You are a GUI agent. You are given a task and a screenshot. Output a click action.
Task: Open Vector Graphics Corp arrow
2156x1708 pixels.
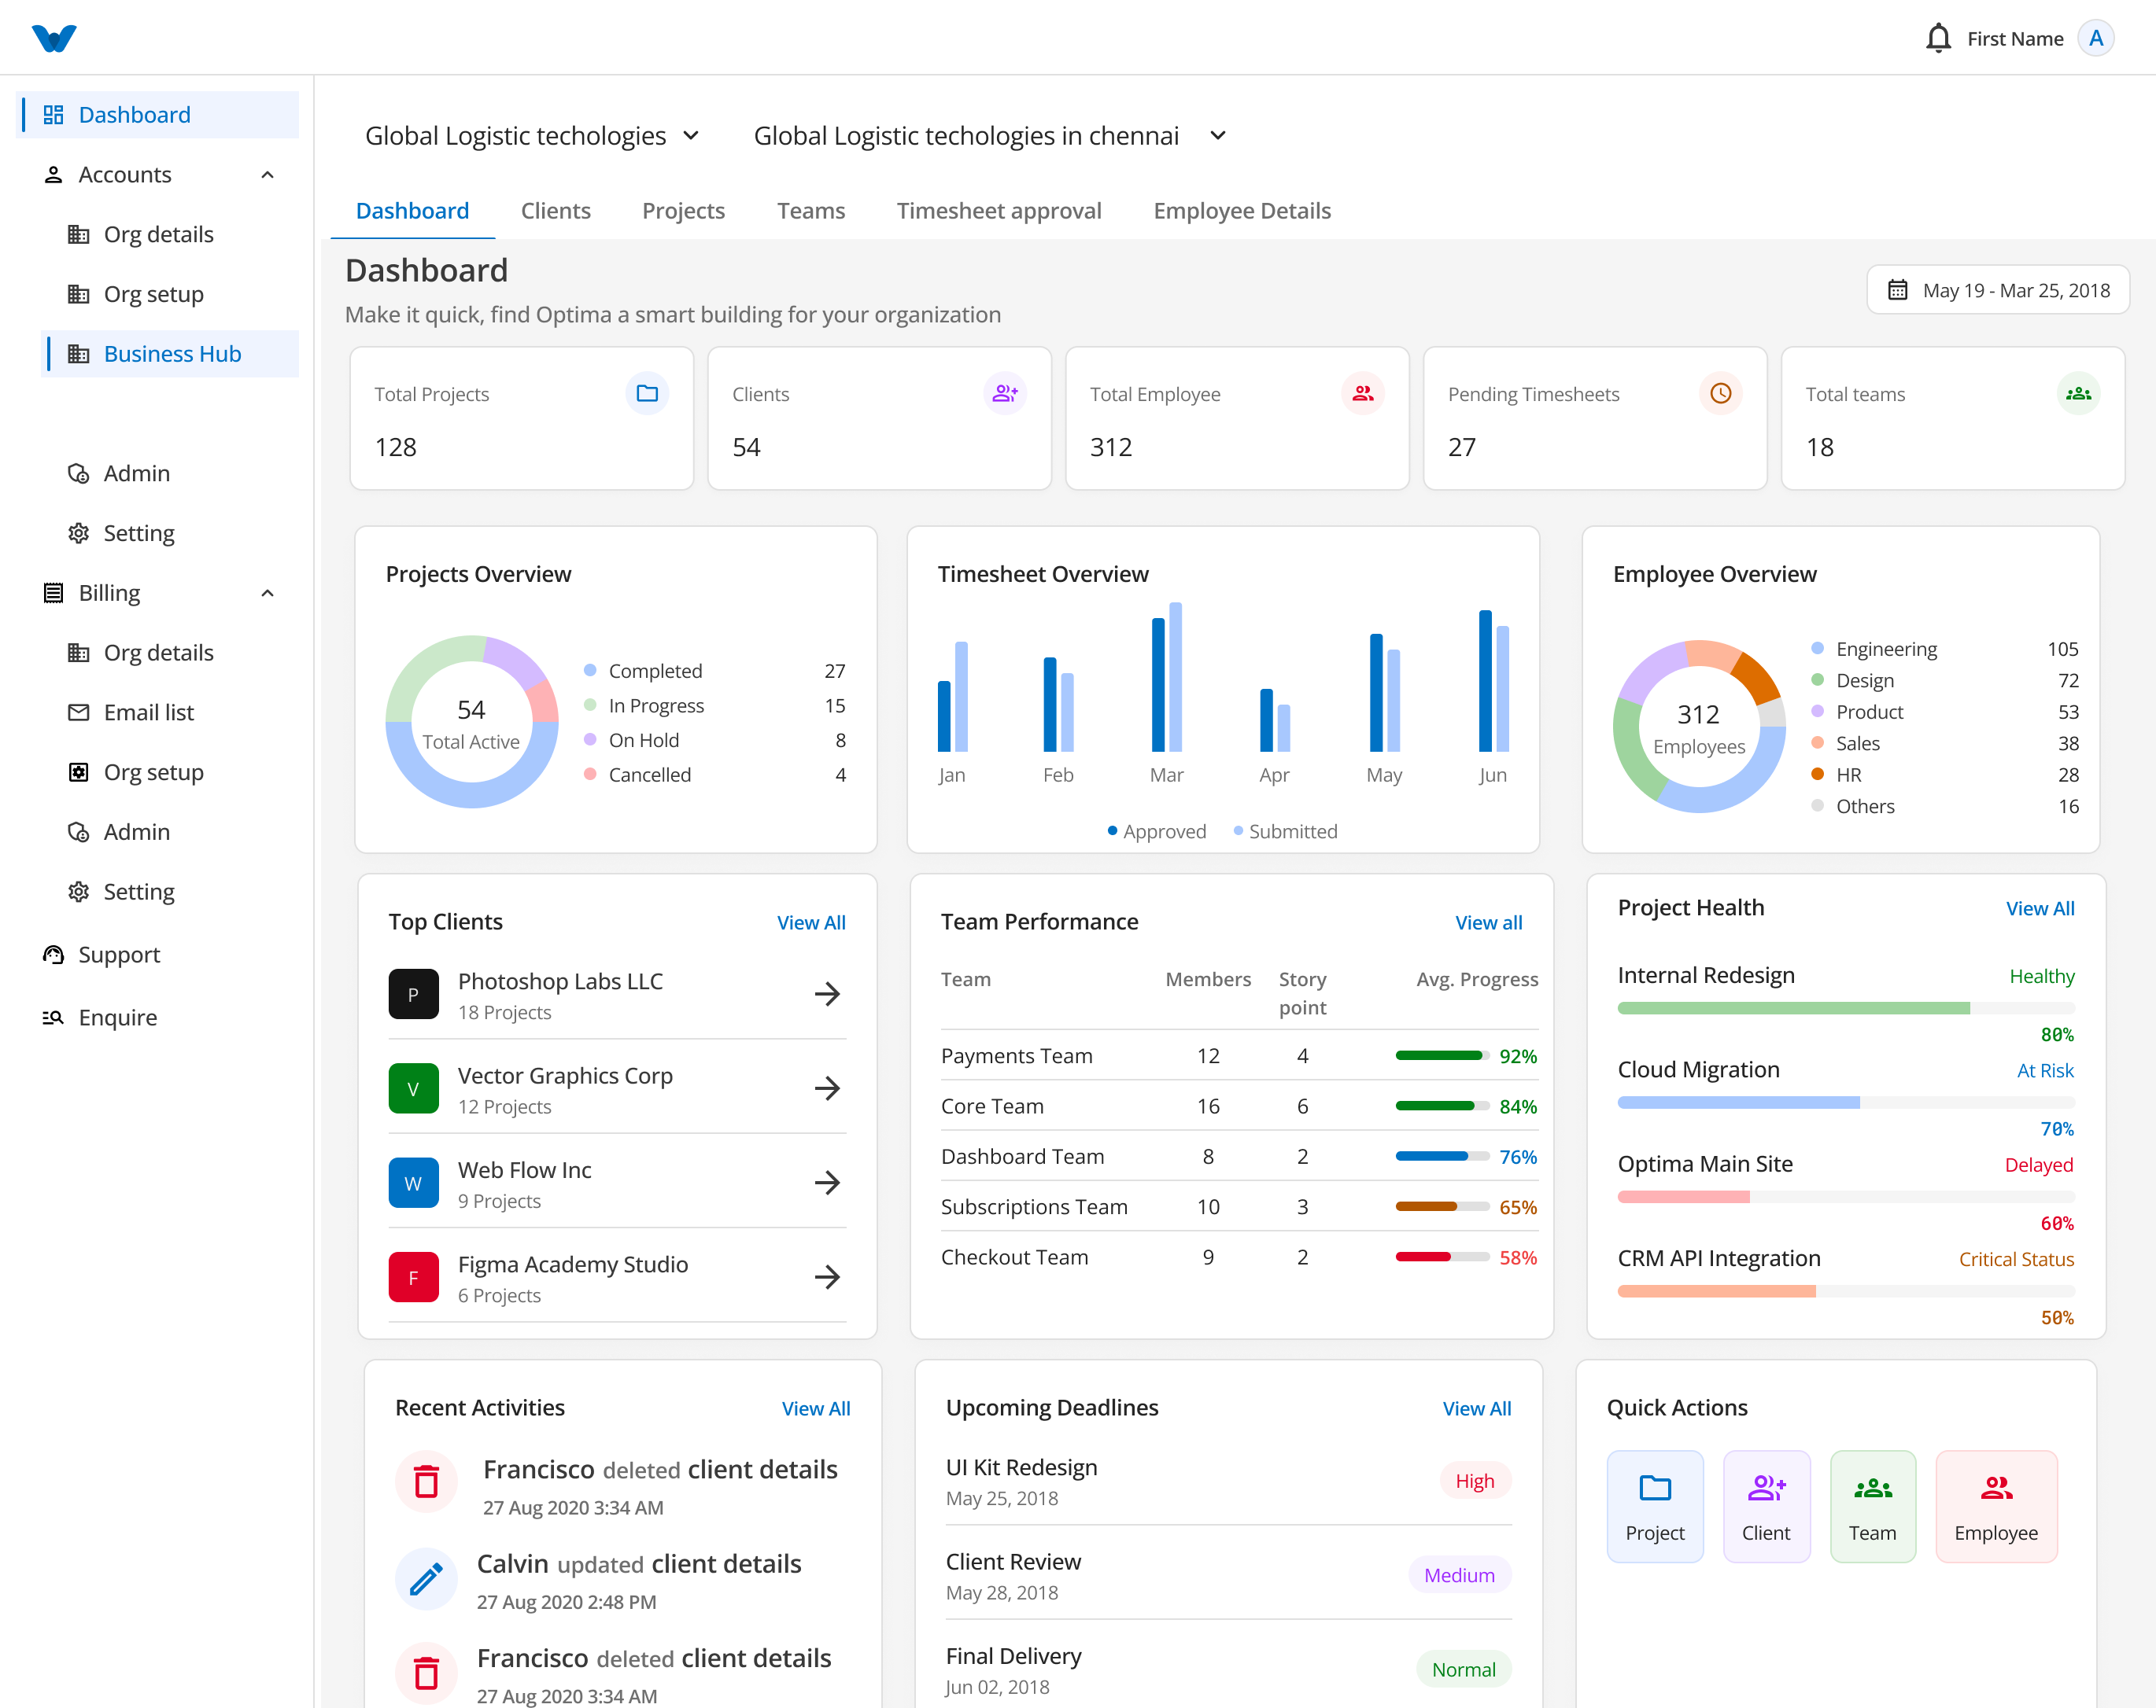pyautogui.click(x=827, y=1088)
